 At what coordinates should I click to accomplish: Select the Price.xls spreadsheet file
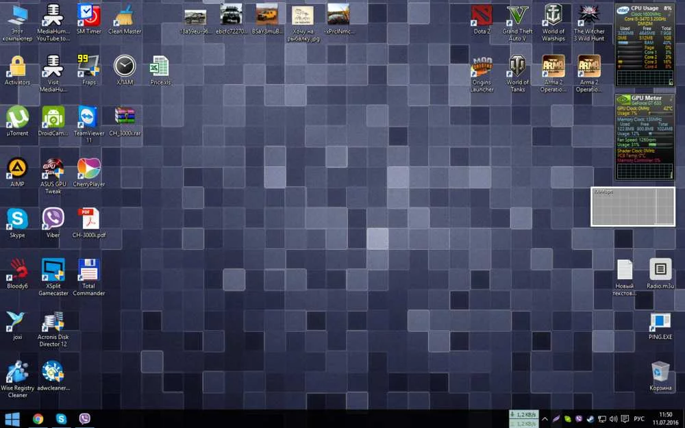160,70
